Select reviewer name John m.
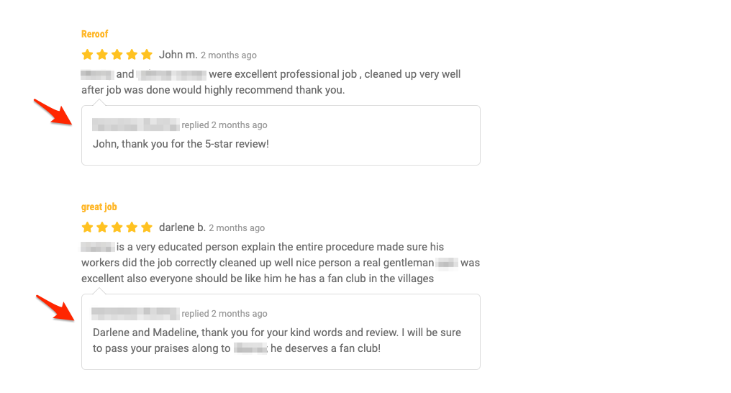The image size is (731, 393). pos(178,55)
